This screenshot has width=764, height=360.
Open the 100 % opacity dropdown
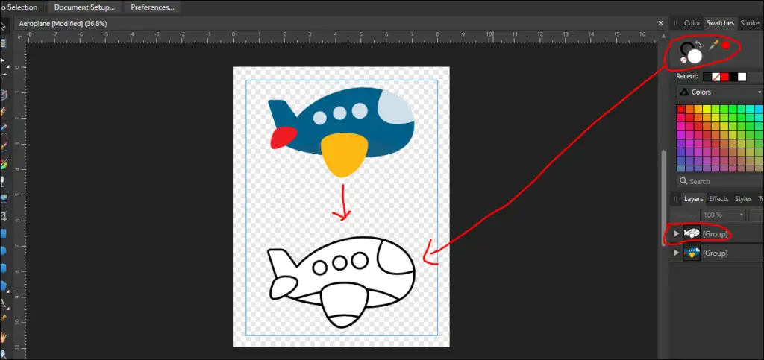(723, 215)
